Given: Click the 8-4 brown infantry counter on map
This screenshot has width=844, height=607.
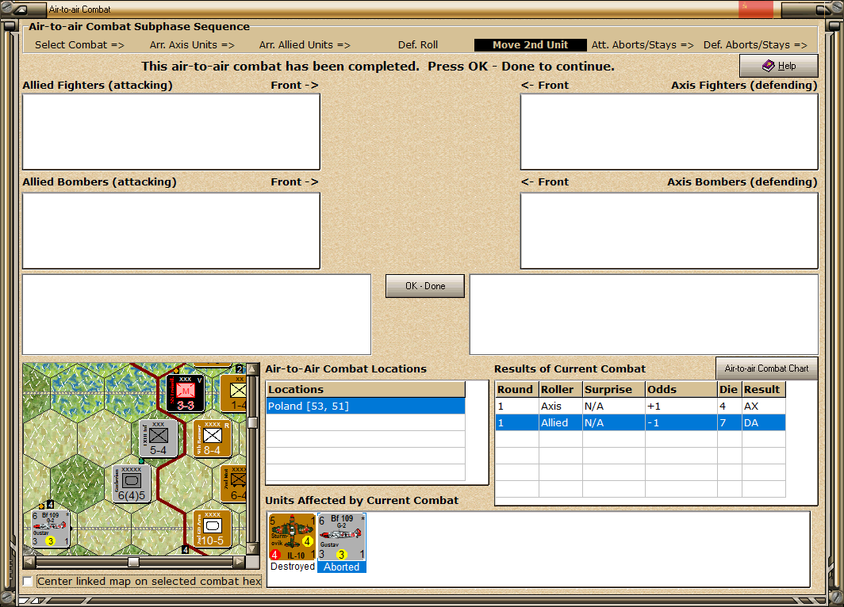Looking at the screenshot, I should [x=212, y=438].
